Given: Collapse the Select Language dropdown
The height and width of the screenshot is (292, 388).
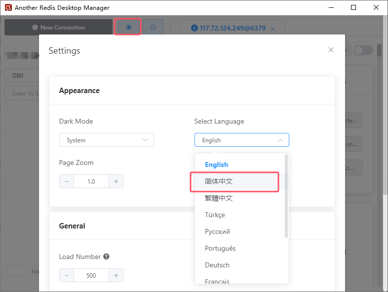Looking at the screenshot, I should [241, 140].
